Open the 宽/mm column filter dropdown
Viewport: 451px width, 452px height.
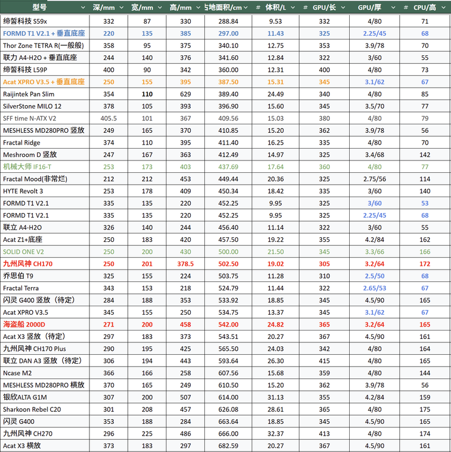160,7
